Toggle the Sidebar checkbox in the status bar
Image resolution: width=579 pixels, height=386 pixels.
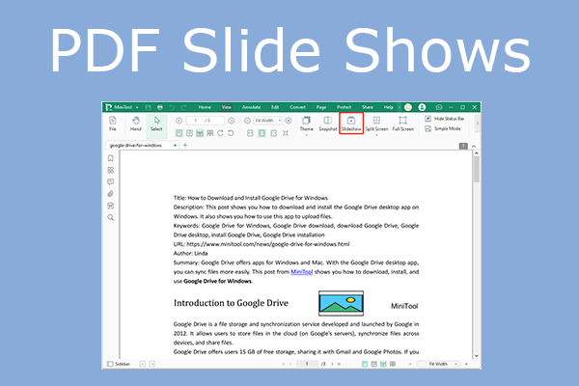tap(110, 364)
